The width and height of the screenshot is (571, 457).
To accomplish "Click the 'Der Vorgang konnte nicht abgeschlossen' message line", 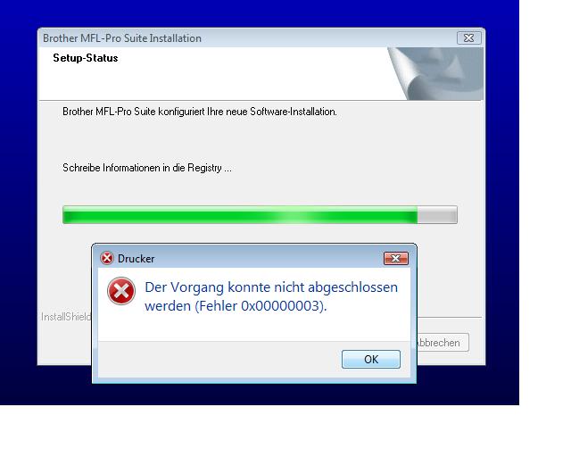I will pos(271,287).
